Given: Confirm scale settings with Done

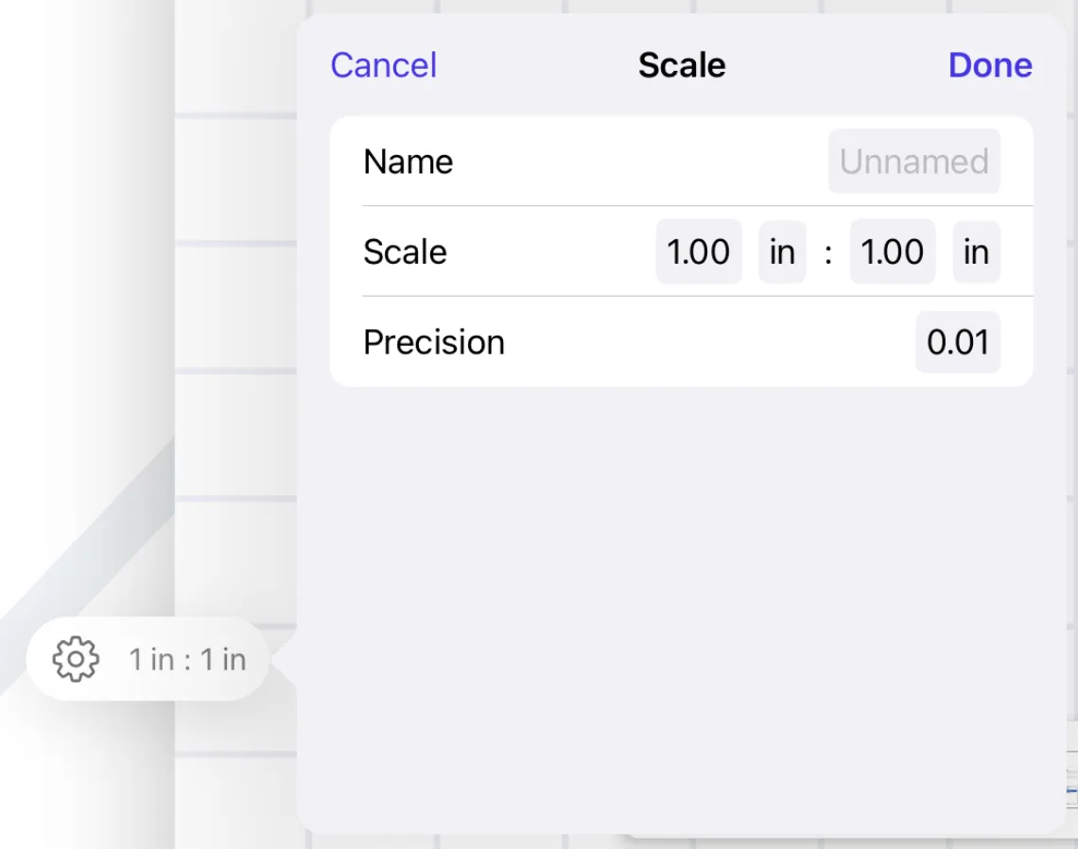Looking at the screenshot, I should tap(990, 65).
